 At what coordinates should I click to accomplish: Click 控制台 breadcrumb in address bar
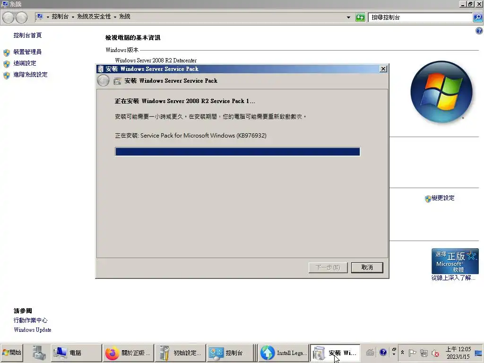(60, 17)
